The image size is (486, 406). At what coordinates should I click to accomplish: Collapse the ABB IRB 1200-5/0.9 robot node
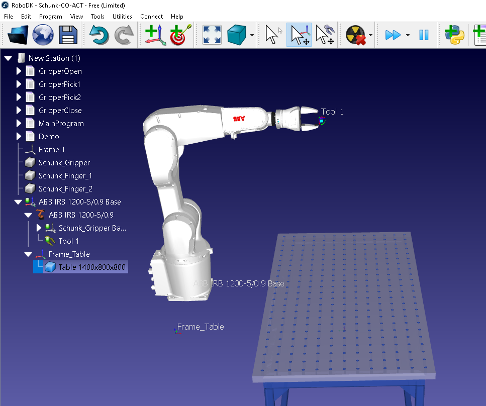[x=28, y=215]
